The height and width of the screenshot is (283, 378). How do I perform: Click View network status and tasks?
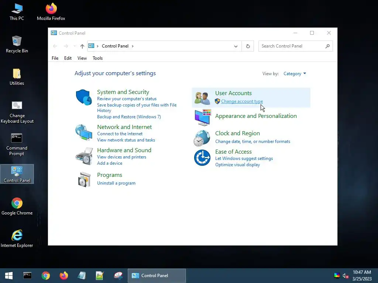pyautogui.click(x=126, y=140)
